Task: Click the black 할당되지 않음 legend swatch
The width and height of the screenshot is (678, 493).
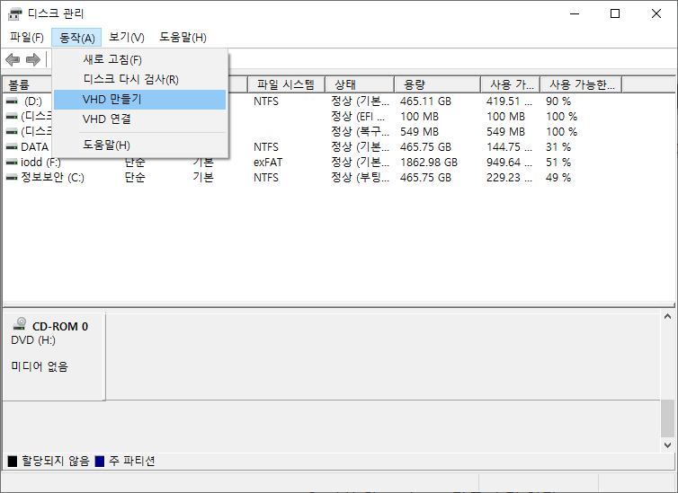Action: tap(13, 461)
